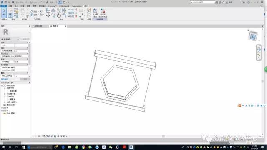Click the drawing area horizontal scrollbar thumb
The height and width of the screenshot is (150, 267).
(163, 136)
